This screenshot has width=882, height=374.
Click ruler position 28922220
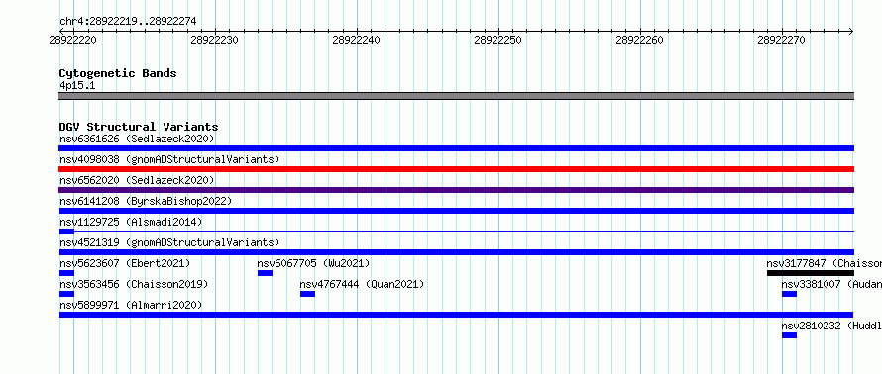72,40
